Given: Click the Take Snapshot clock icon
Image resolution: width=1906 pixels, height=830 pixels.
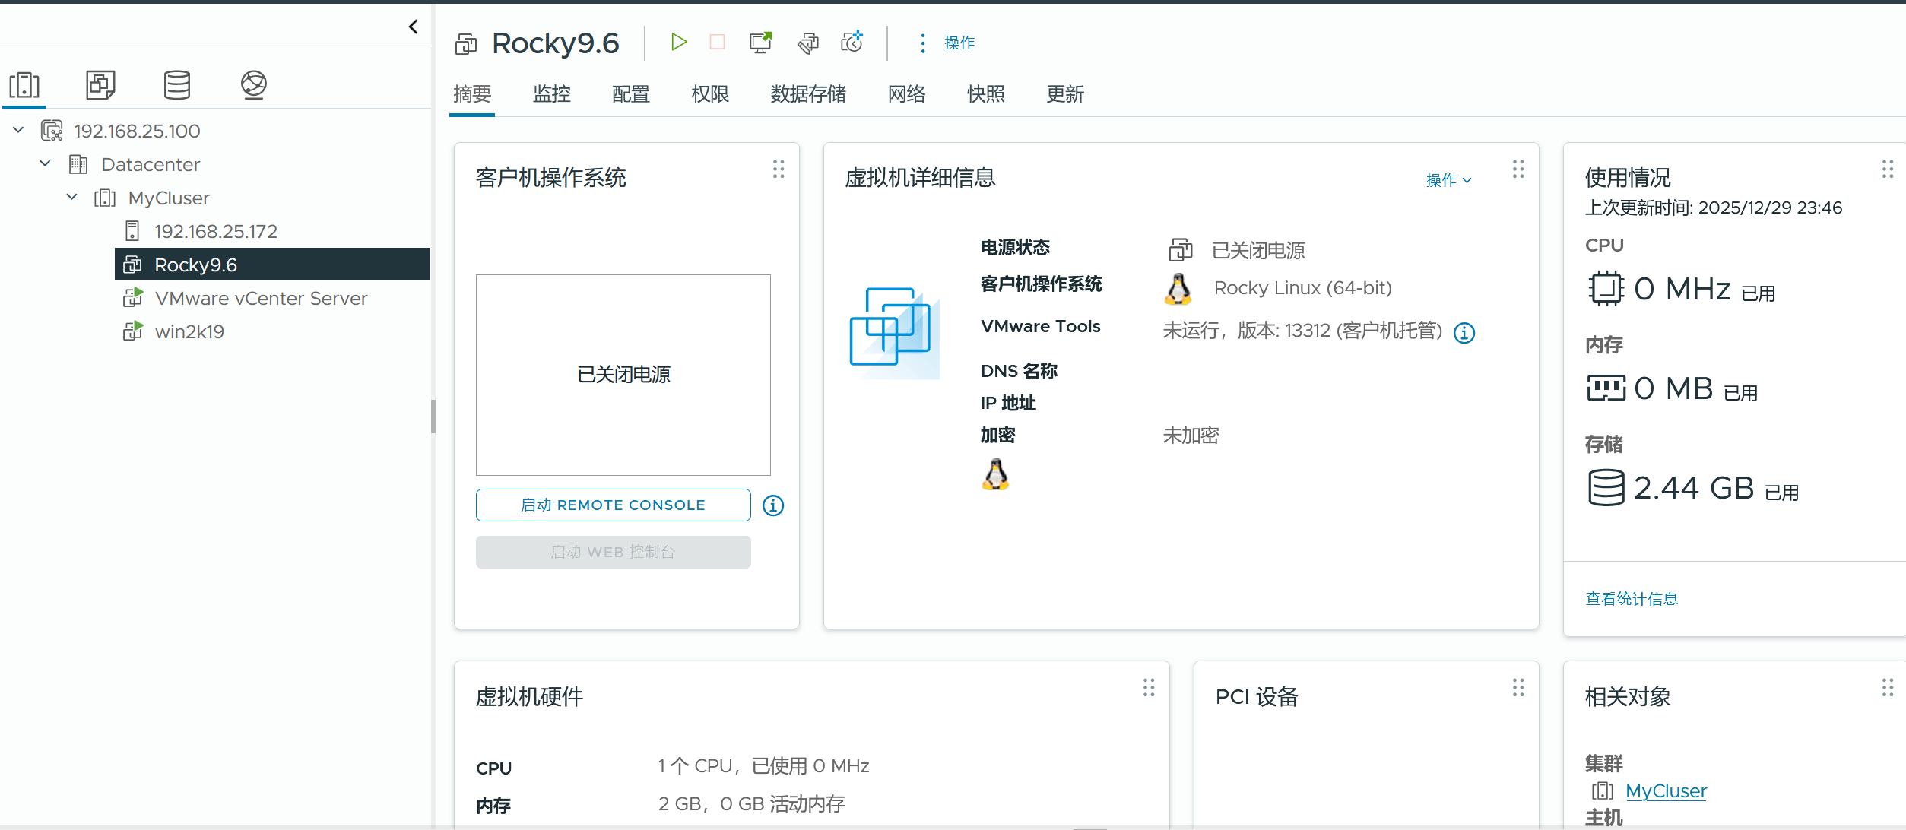Looking at the screenshot, I should click(x=852, y=42).
